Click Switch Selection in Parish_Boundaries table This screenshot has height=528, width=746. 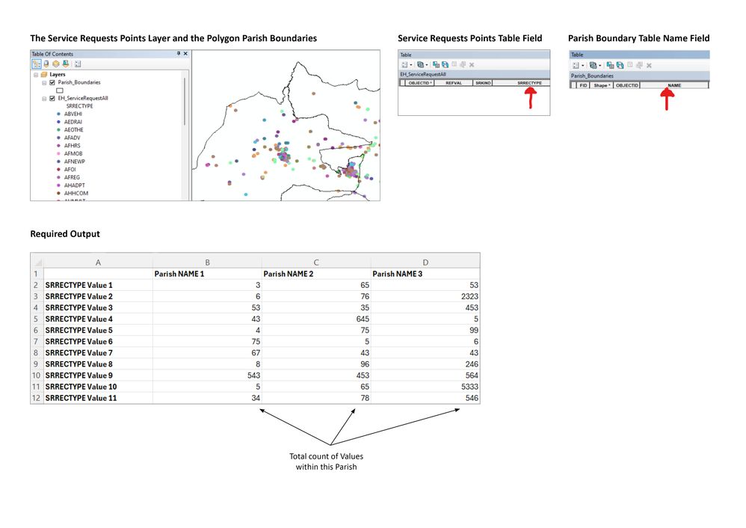[x=620, y=65]
